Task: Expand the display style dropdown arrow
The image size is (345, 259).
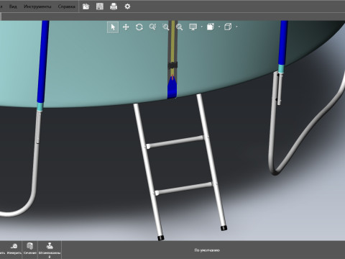Action: 202,27
